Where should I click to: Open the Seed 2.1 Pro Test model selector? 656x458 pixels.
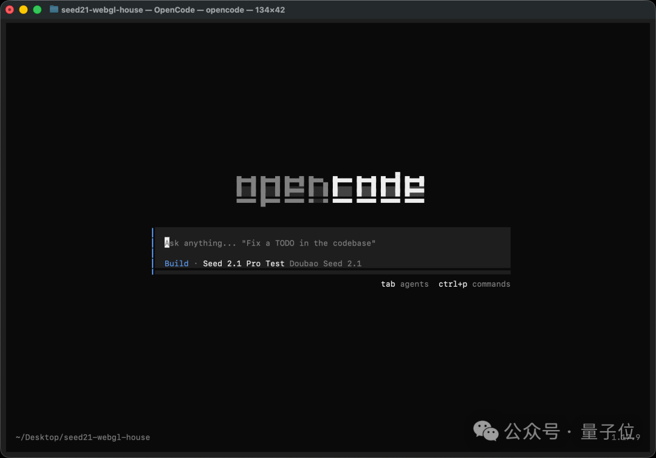[244, 264]
